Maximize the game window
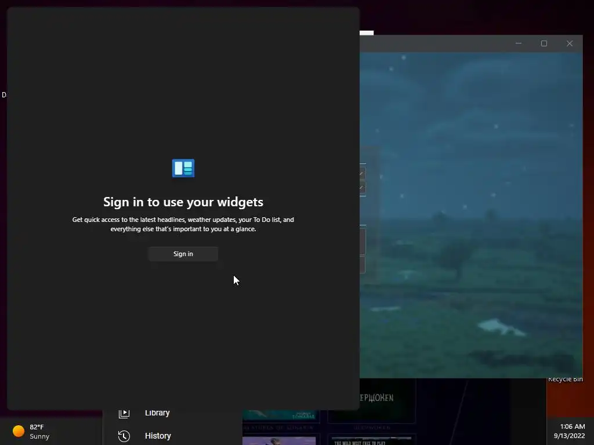Image resolution: width=594 pixels, height=445 pixels. (544, 43)
